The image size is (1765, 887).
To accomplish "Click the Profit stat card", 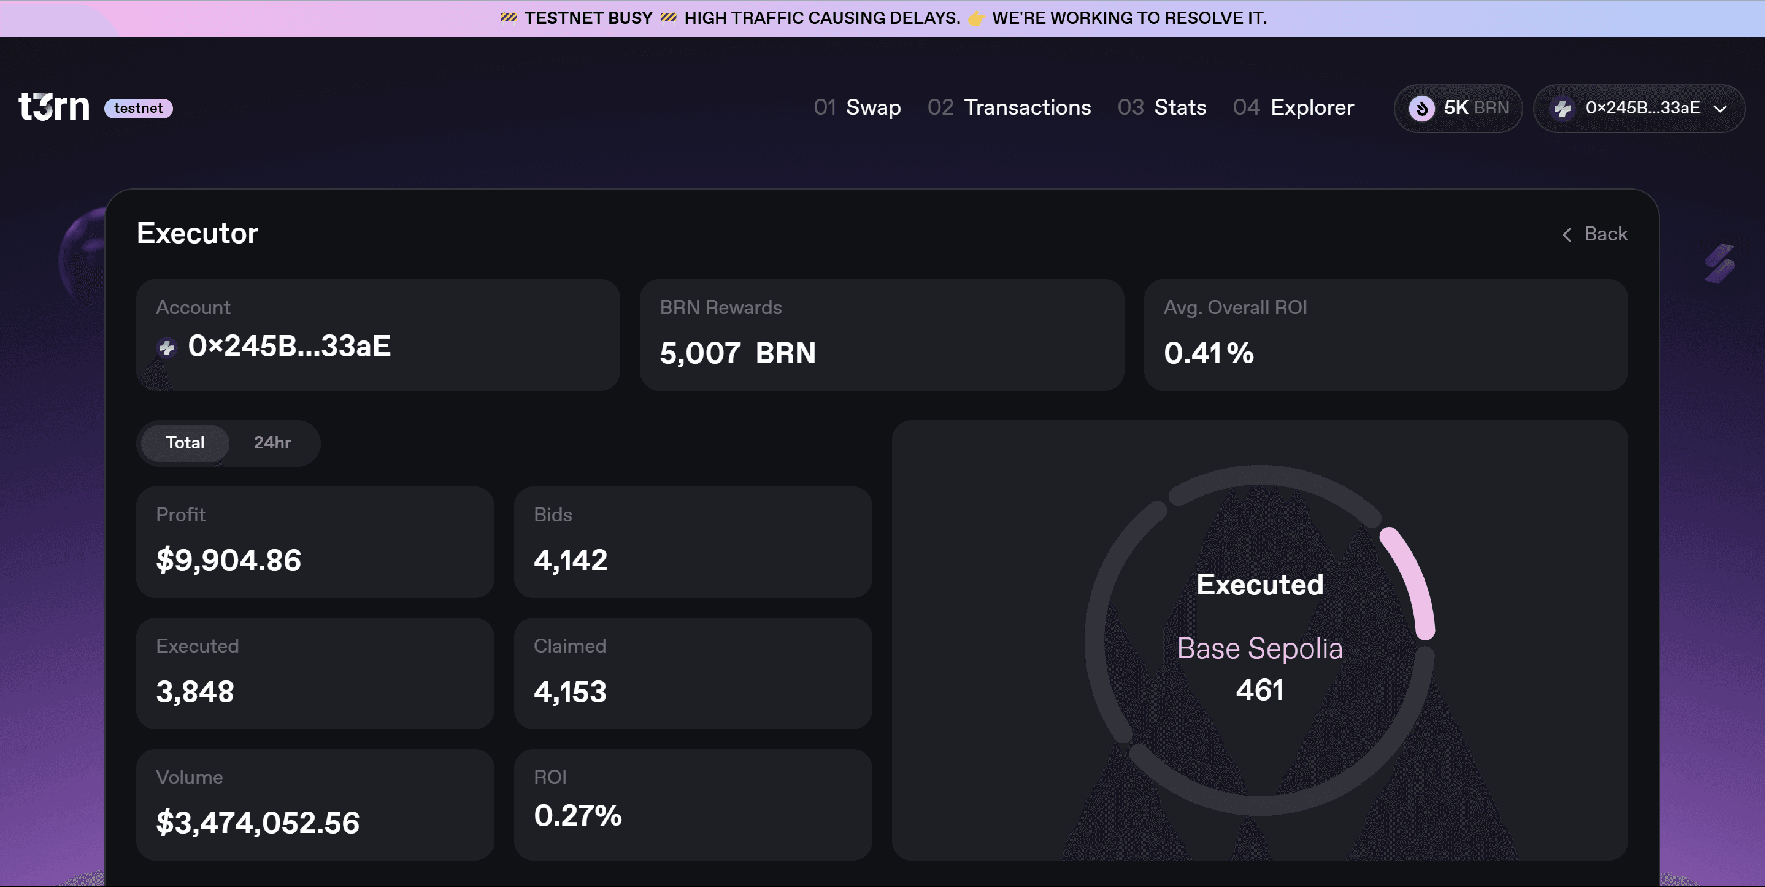I will 315,542.
